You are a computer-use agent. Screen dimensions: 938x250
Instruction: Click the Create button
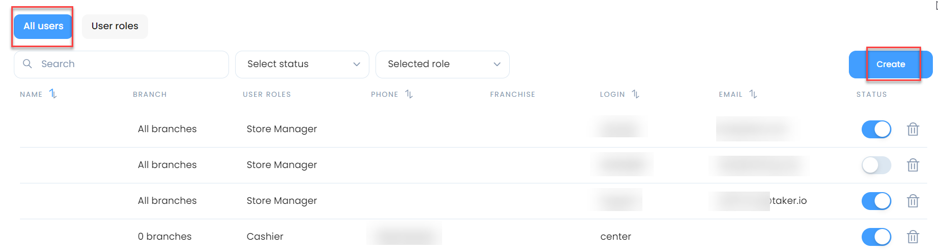[890, 65]
